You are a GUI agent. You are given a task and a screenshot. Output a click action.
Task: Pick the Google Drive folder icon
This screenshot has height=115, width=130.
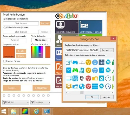95,78
